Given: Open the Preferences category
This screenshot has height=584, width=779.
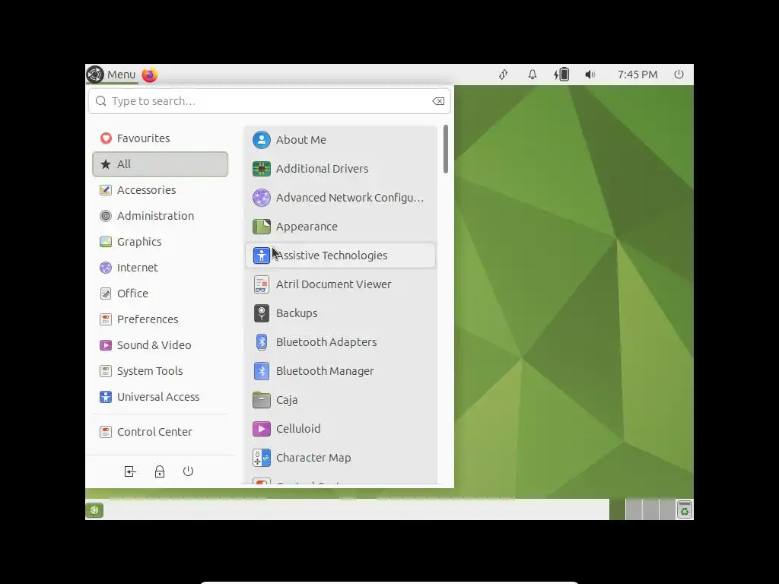Looking at the screenshot, I should point(160,319).
